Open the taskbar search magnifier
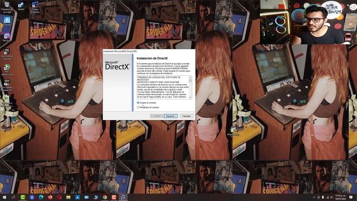The height and width of the screenshot is (201, 357). 13,197
